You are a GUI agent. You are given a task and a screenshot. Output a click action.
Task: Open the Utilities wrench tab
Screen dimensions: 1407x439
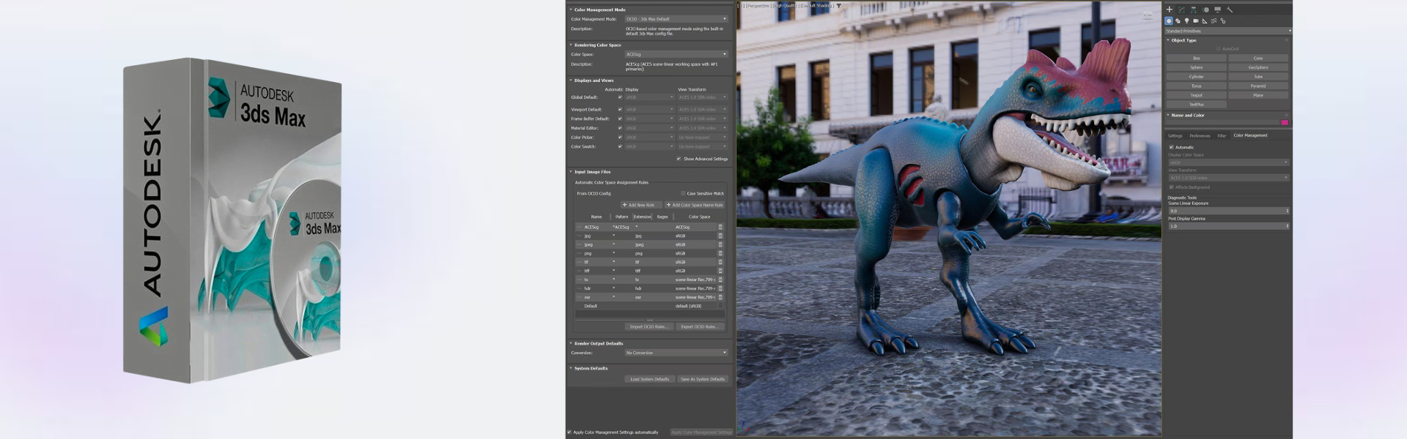pyautogui.click(x=1230, y=10)
